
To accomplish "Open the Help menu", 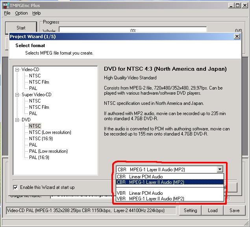I will (x=37, y=13).
